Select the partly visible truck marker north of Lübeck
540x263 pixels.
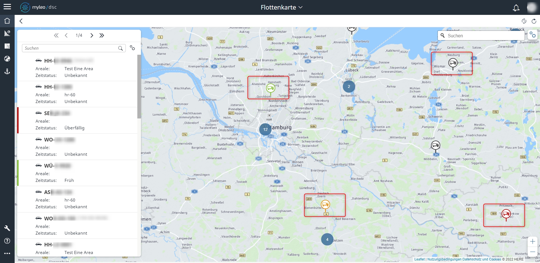(x=351, y=29)
